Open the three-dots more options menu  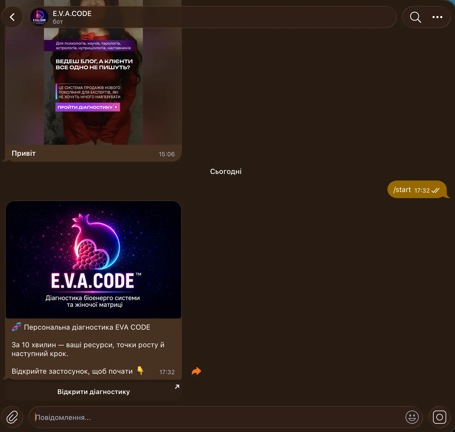click(437, 17)
